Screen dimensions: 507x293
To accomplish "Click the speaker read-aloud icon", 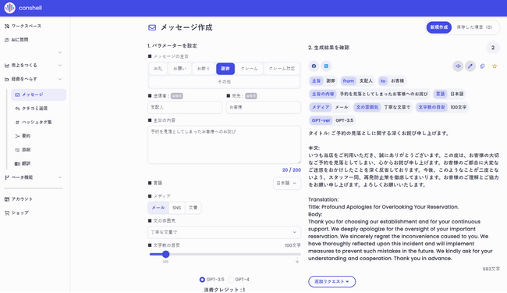I will tap(458, 66).
